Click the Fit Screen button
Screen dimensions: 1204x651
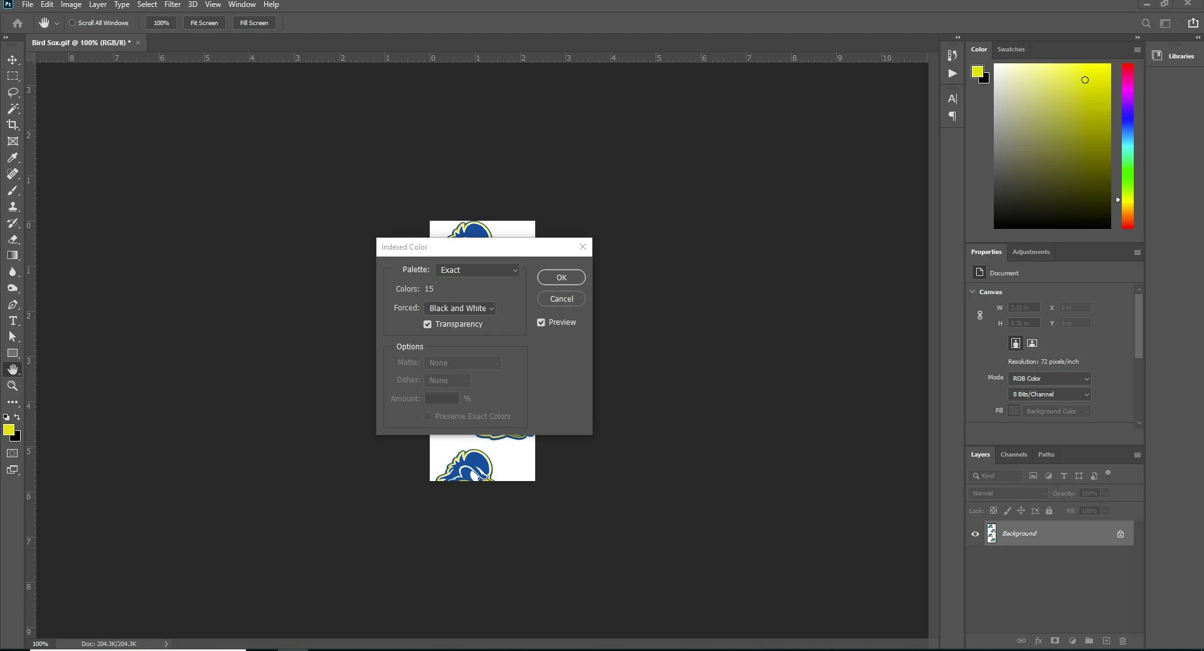(205, 23)
